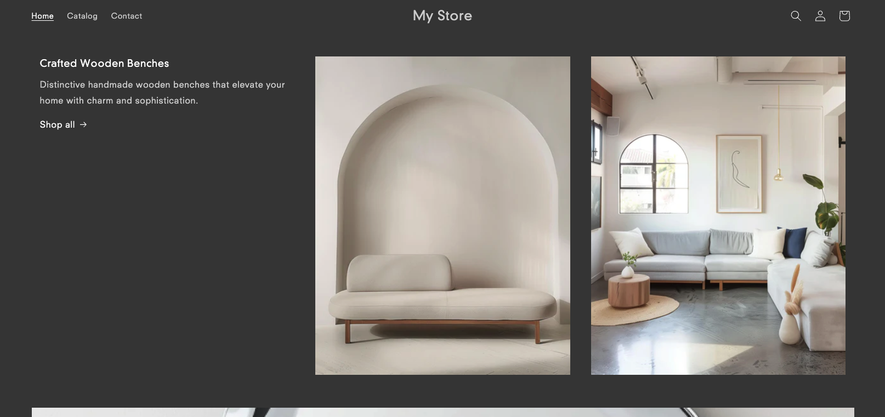Click the 'Distinctive handmade wooden benches' description text
The width and height of the screenshot is (885, 417).
162,93
